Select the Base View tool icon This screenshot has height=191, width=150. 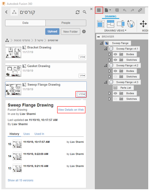point(101,24)
